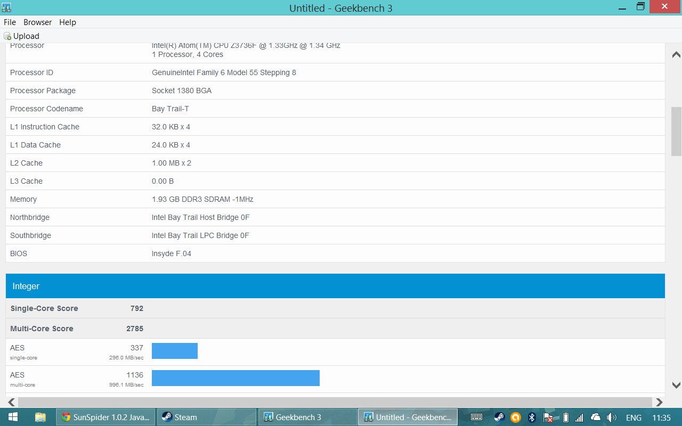Click the ENG input language indicator

(x=634, y=417)
